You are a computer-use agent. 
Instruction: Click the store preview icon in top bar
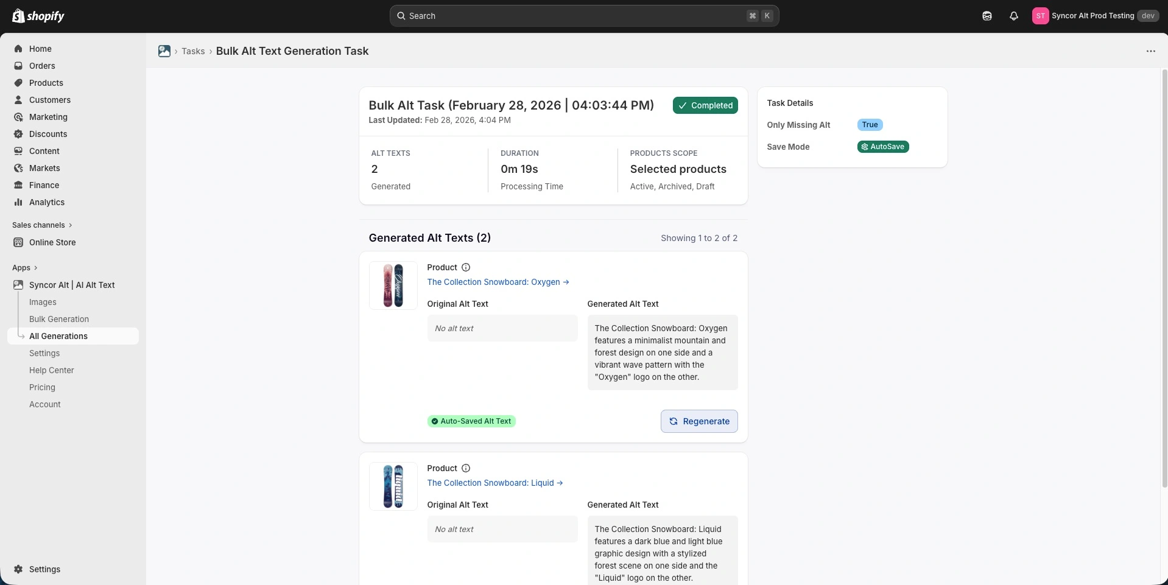tap(987, 16)
